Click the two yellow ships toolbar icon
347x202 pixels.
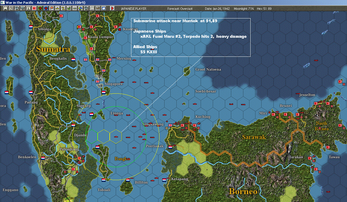click(x=63, y=8)
